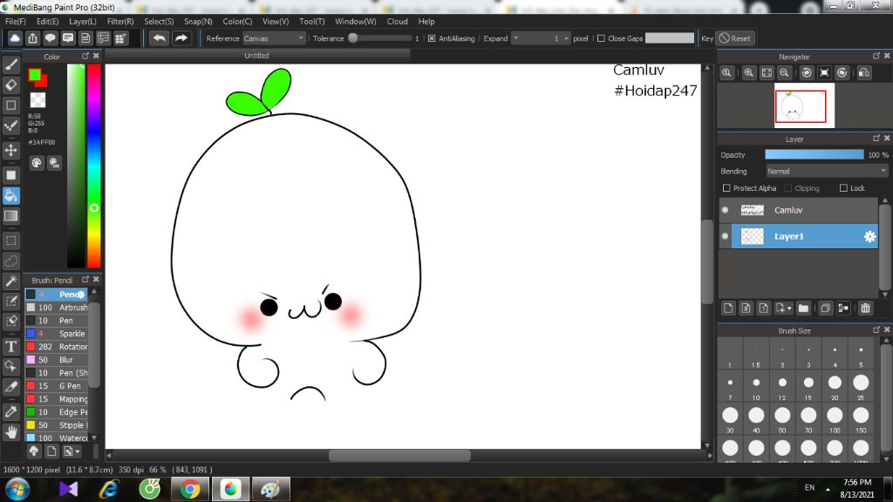
Task: Add a new raster layer
Action: pos(728,309)
